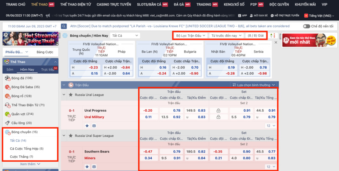Image resolution: width=339 pixels, height=171 pixels.
Task: Open the Tất Cả dropdown
Action: (x=125, y=36)
